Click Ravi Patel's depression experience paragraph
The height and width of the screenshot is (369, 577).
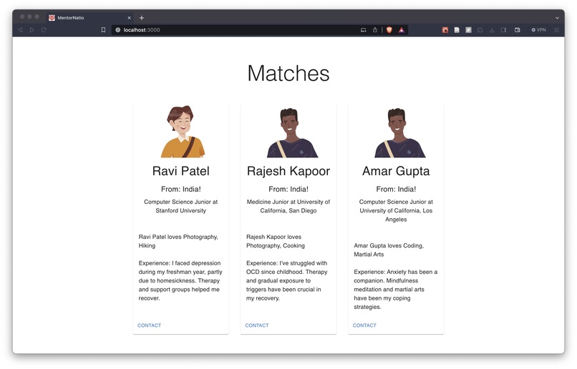[180, 280]
